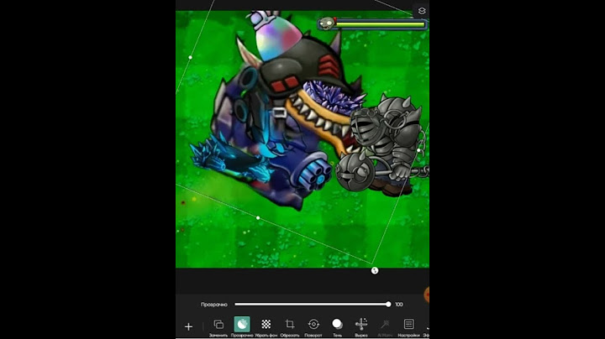Tap the AI magic wand tool

pos(385,327)
